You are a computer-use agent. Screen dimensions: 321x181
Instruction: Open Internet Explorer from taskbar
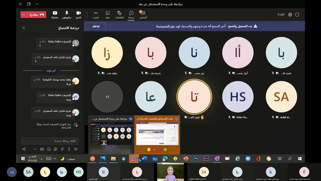(237, 159)
